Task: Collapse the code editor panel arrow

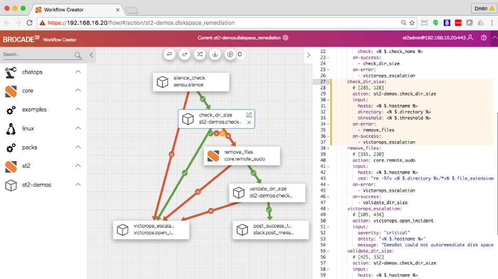Action: (x=308, y=55)
